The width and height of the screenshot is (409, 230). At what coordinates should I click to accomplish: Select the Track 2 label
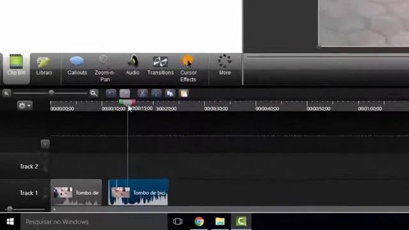29,166
